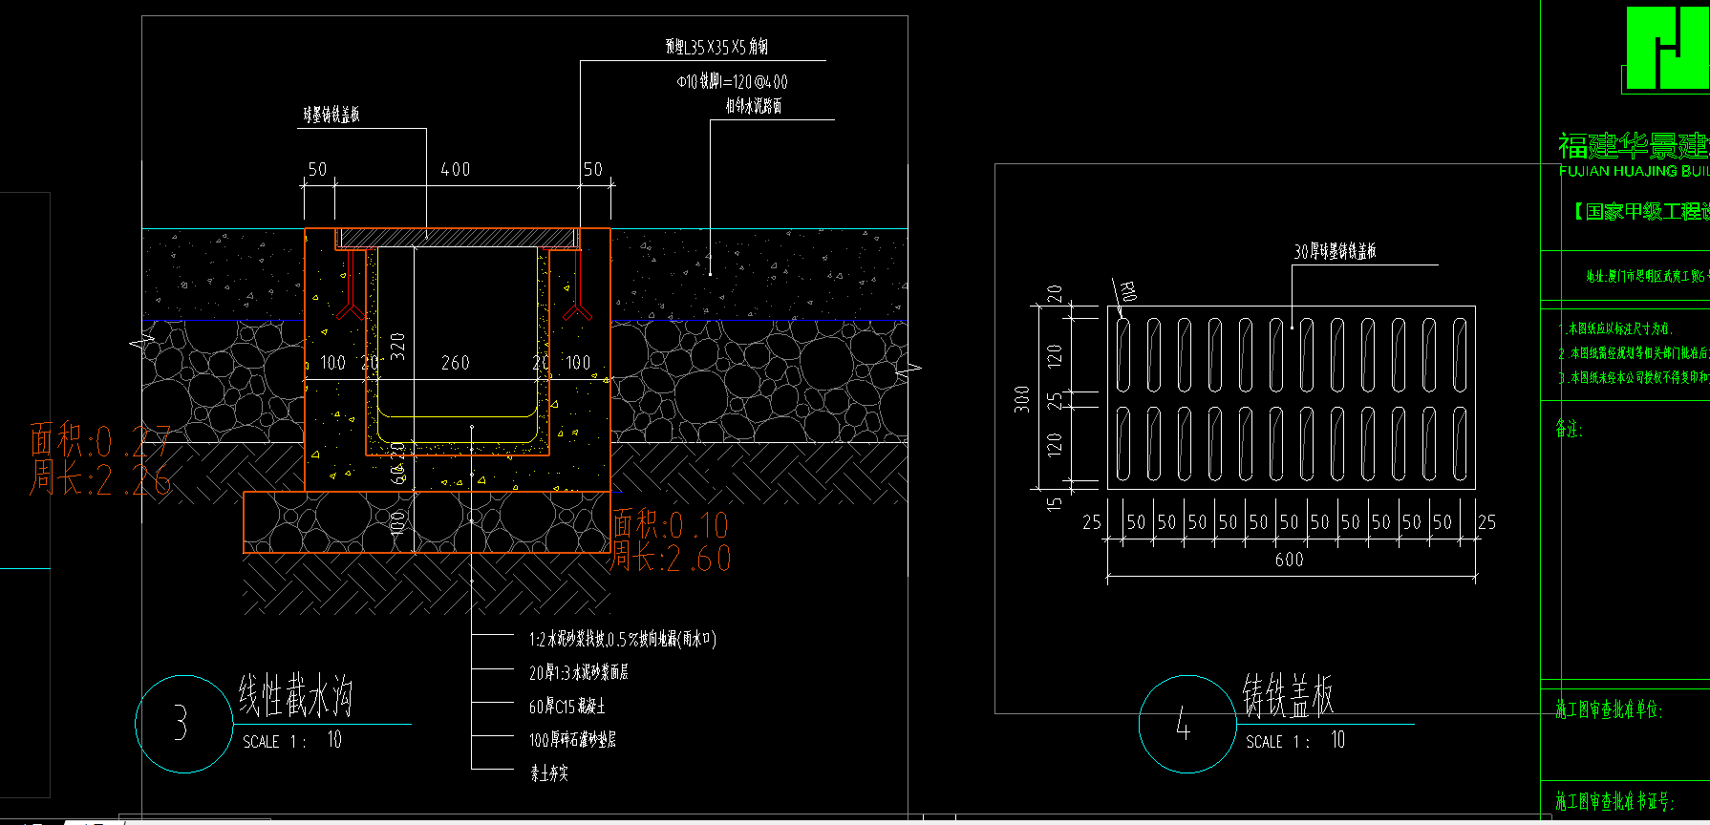
Task: Select the '球墨铸铁盖板' label above the trench
Action: [x=331, y=116]
